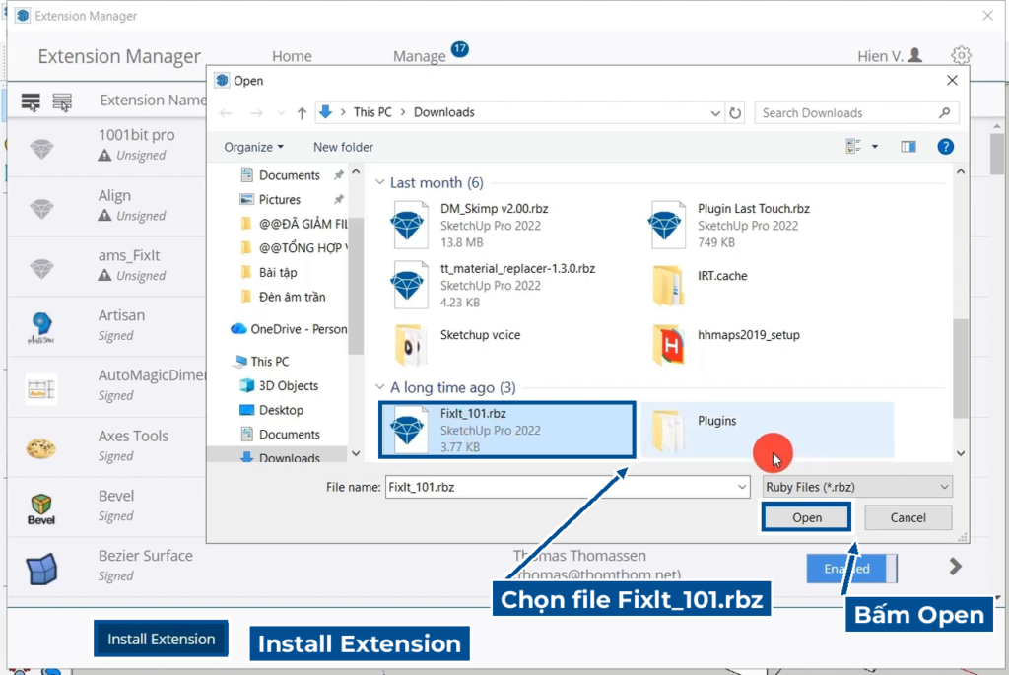Close the Open dialog
1009x675 pixels.
[952, 81]
